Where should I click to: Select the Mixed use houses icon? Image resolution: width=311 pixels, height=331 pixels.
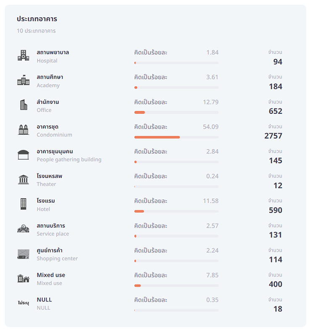(x=23, y=278)
